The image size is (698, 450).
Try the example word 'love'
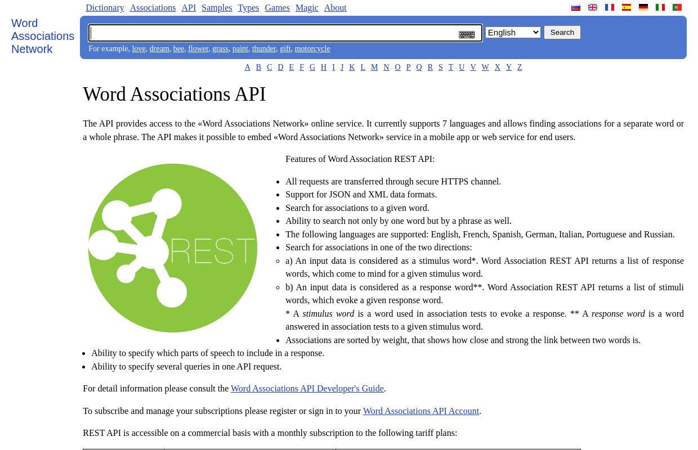[138, 49]
